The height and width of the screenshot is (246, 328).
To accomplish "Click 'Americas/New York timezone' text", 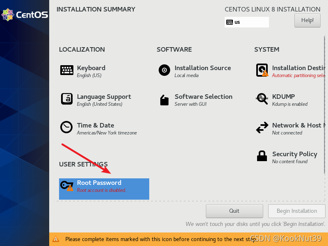I will click(x=107, y=133).
